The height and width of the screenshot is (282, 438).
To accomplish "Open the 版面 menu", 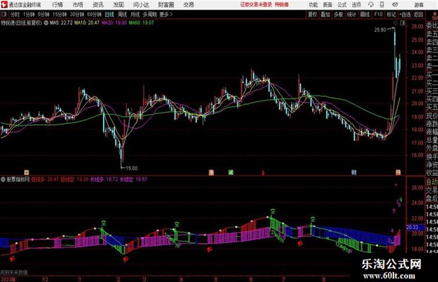I will pyautogui.click(x=327, y=5).
